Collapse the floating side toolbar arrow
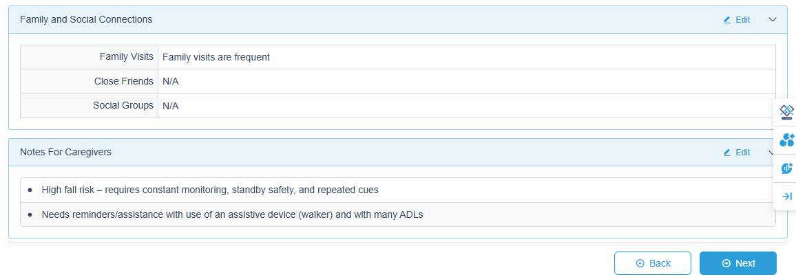The width and height of the screenshot is (796, 279). pyautogui.click(x=787, y=197)
